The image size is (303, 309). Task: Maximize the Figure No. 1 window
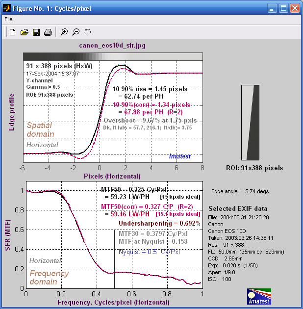pos(283,8)
